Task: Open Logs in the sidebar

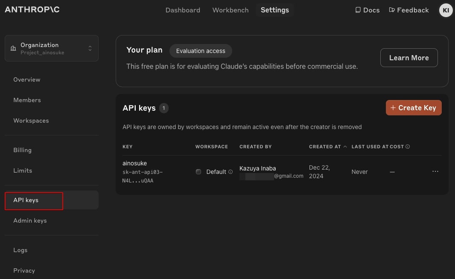Action: pos(20,250)
